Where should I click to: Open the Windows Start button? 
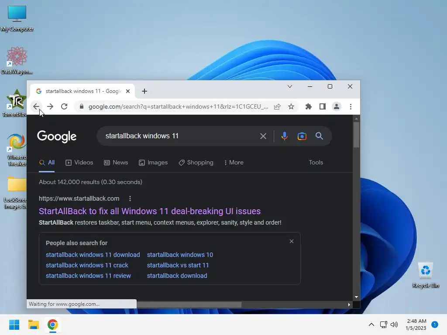14,325
